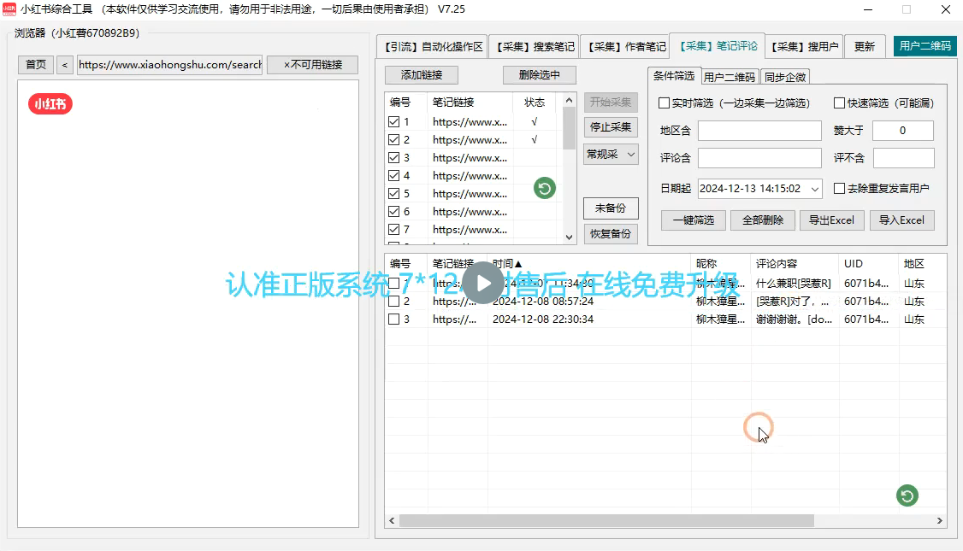The width and height of the screenshot is (963, 551).
Task: Switch to 【采集】笔记评论 tab
Action: [x=718, y=45]
